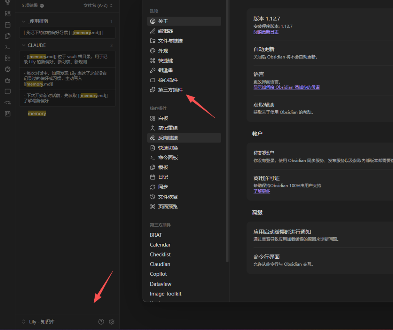Viewport: 393px width, 330px height.
Task: Open the 模板 templates plugin settings
Action: tap(184, 167)
